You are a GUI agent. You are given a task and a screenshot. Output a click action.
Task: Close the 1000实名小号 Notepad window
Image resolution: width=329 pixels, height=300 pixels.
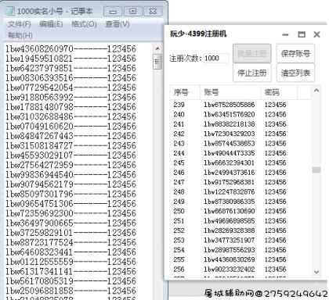153,11
